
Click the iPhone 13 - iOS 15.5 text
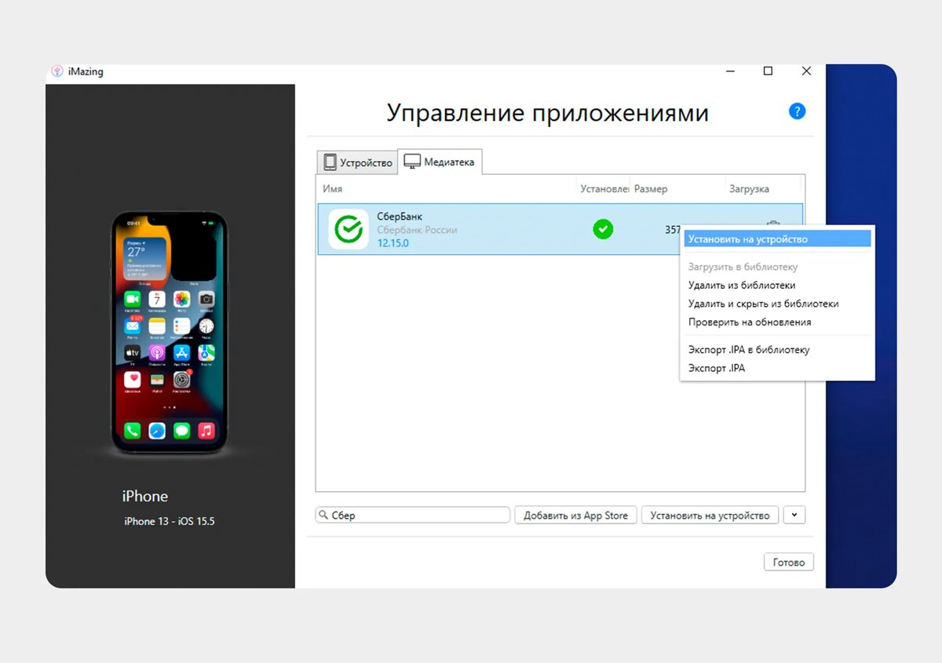[x=170, y=521]
